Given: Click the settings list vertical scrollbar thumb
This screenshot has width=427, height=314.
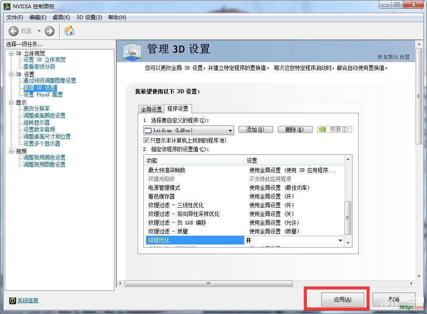Looking at the screenshot, I should click(348, 218).
